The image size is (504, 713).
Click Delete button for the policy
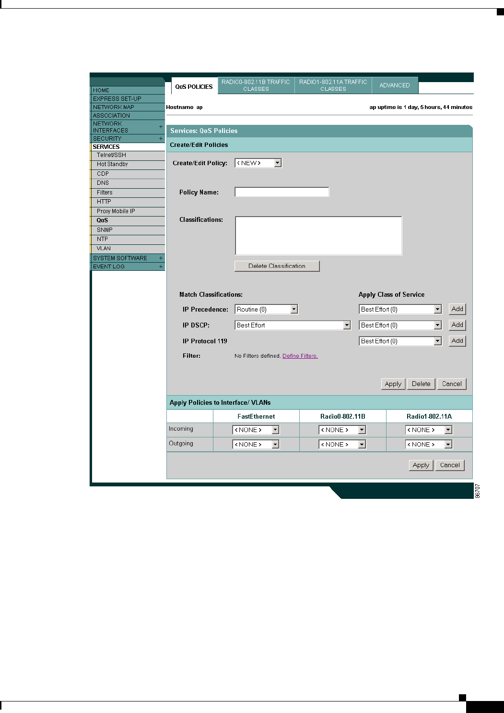421,384
